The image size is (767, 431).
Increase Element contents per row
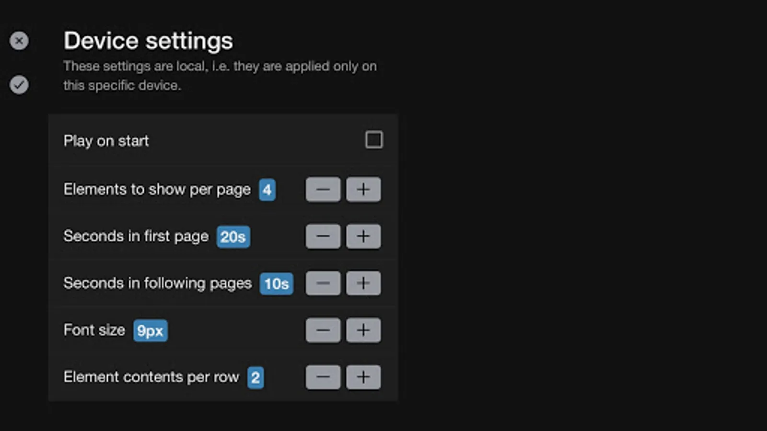tap(363, 377)
